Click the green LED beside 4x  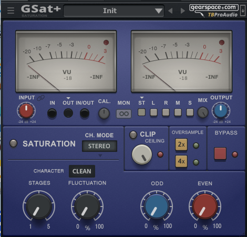[x=196, y=162]
